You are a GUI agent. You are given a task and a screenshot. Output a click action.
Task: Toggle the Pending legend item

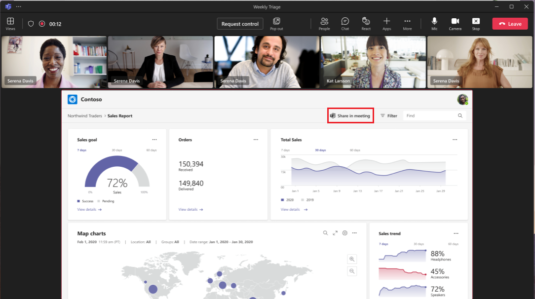105,201
